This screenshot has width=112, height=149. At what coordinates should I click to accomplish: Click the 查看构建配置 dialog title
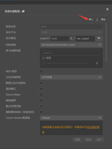pos(12,11)
